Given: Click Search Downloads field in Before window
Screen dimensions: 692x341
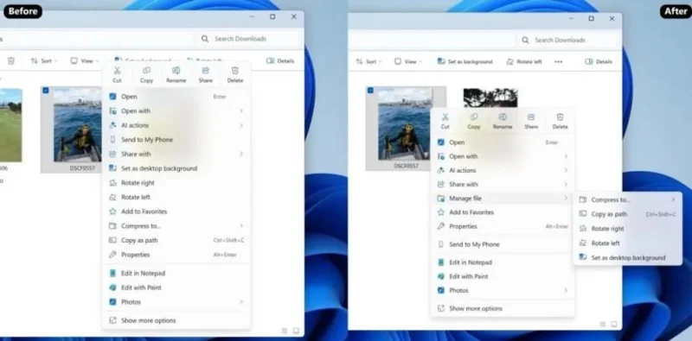Looking at the screenshot, I should point(248,39).
